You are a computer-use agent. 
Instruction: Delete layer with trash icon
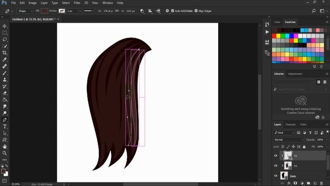(x=321, y=183)
